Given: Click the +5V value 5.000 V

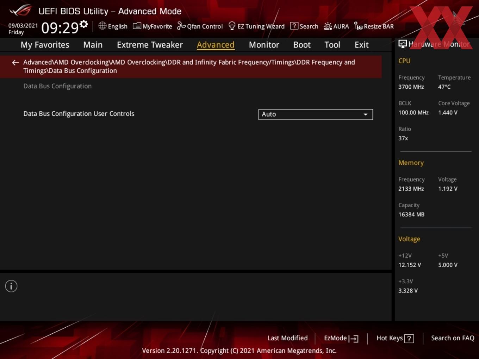Looking at the screenshot, I should pos(448,265).
